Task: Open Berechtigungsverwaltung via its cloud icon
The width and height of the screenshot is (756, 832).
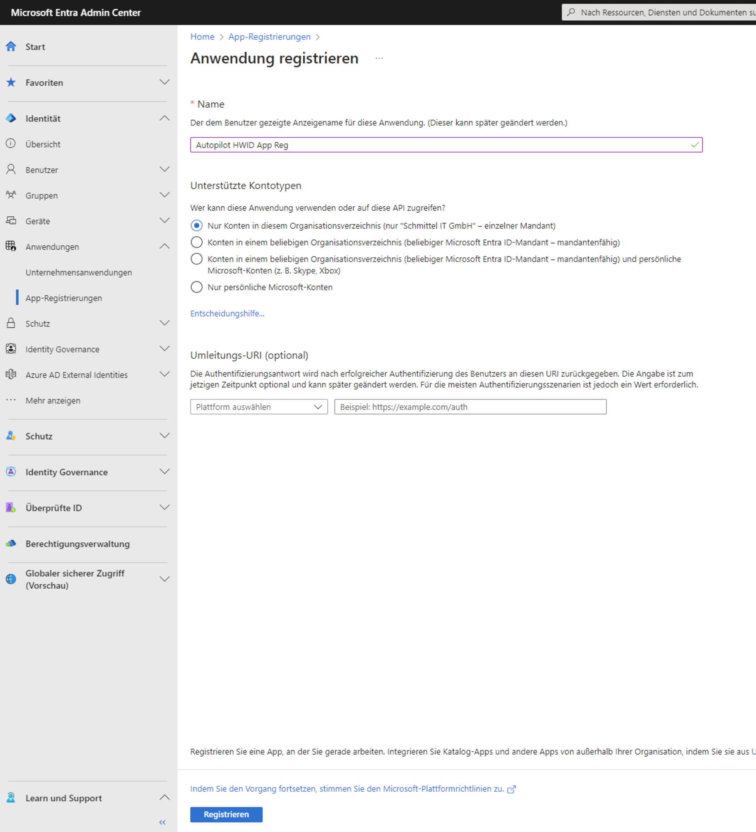Action: tap(10, 544)
